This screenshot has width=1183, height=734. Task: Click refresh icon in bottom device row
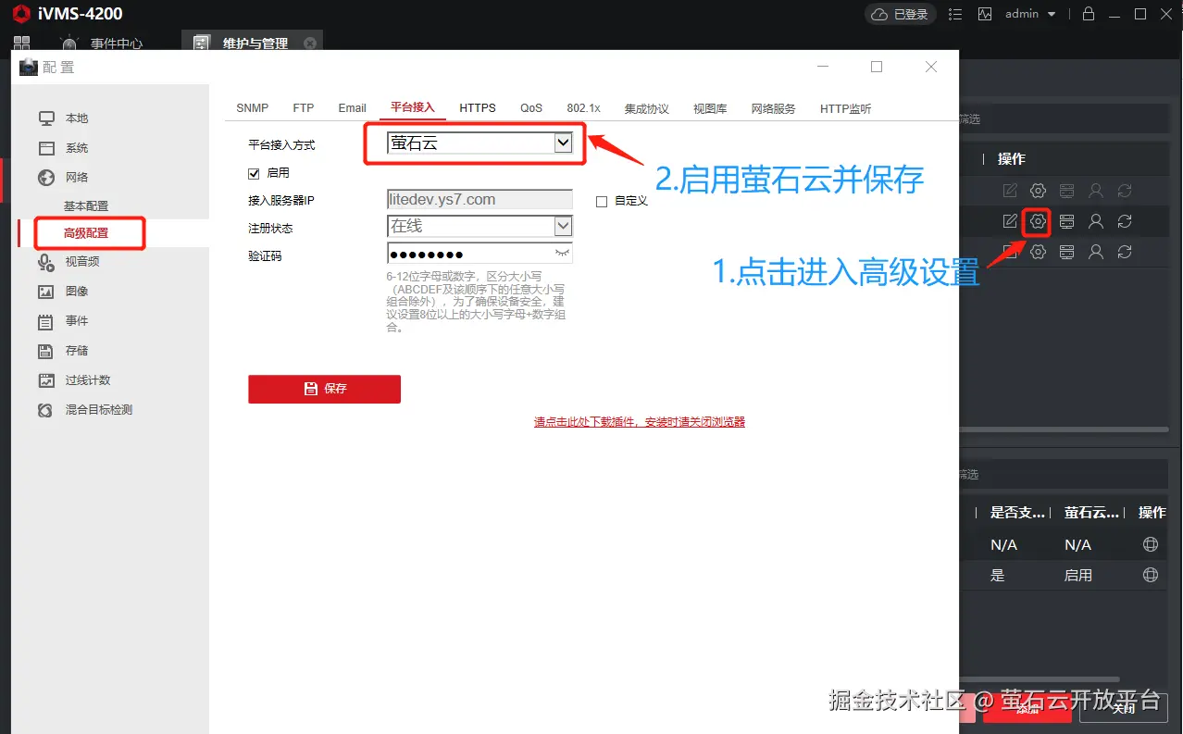click(1125, 252)
